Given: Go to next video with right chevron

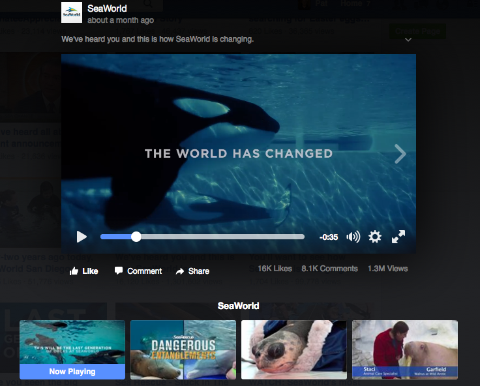Looking at the screenshot, I should [400, 154].
